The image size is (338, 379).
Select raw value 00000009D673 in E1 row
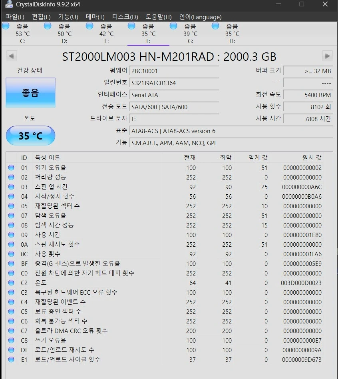tap(302, 360)
